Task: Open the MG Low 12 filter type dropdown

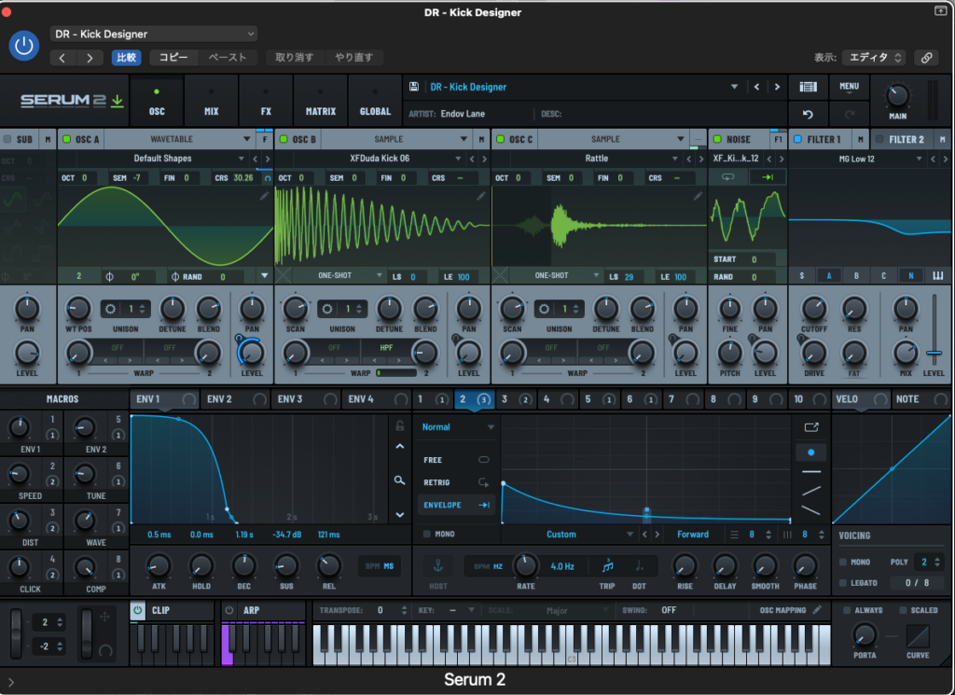Action: (x=858, y=159)
